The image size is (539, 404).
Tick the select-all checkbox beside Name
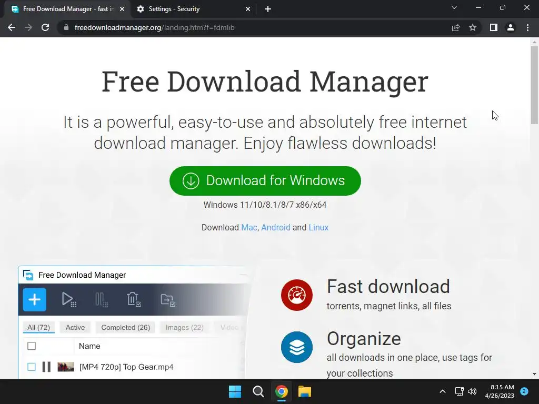point(31,346)
